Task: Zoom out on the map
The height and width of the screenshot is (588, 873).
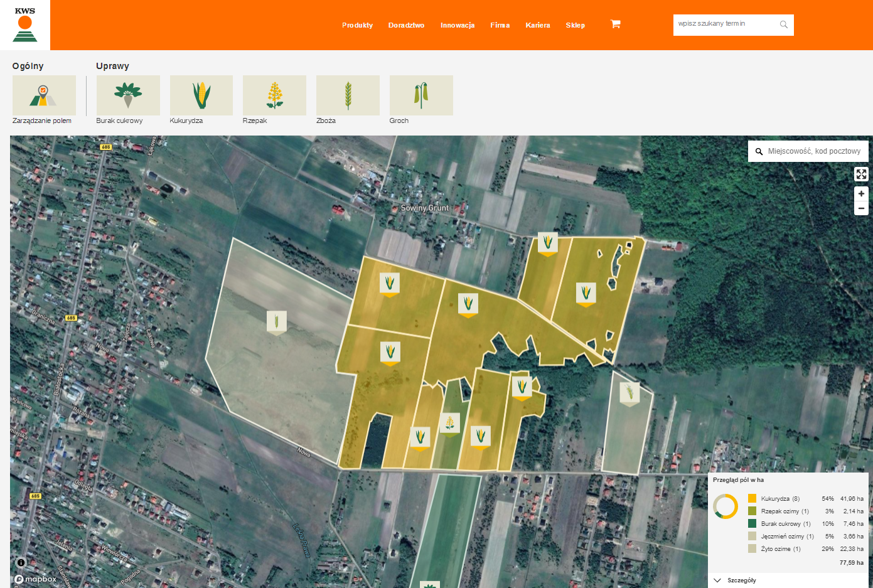Action: tap(861, 208)
